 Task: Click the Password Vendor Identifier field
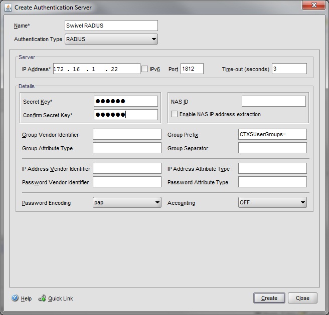(x=127, y=182)
